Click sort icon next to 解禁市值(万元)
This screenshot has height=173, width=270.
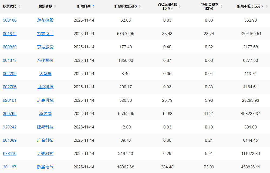coord(267,6)
